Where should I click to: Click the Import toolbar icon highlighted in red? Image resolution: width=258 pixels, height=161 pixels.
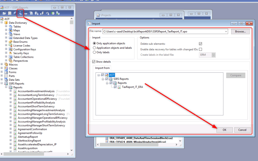tap(20, 13)
